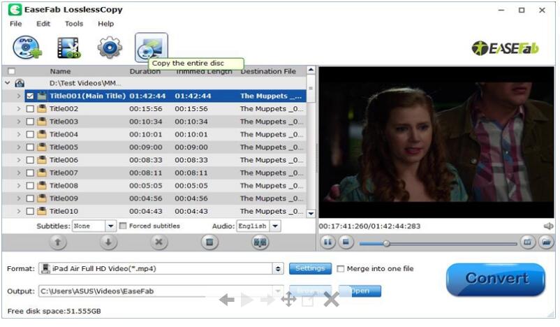Viewport: 560px width, 327px height.
Task: Click the Convert button
Action: 496,279
